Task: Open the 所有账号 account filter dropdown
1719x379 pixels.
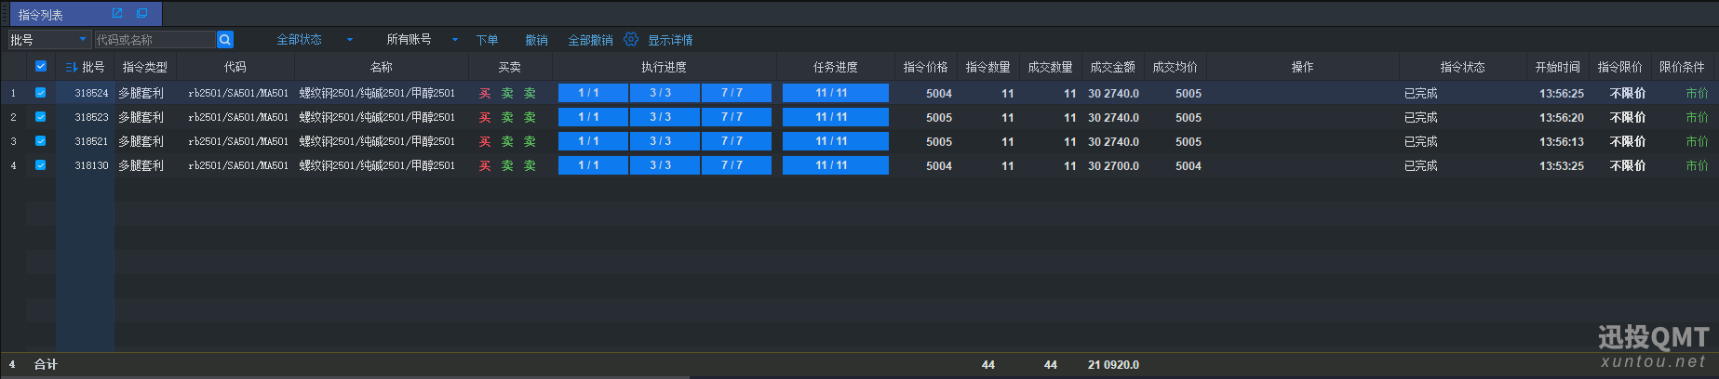Action: click(423, 39)
